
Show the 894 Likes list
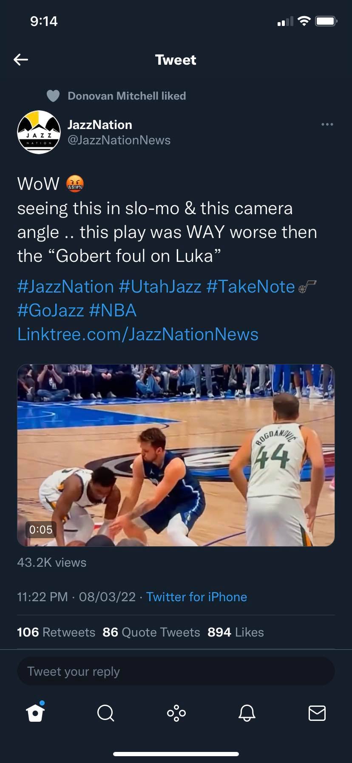pos(236,632)
